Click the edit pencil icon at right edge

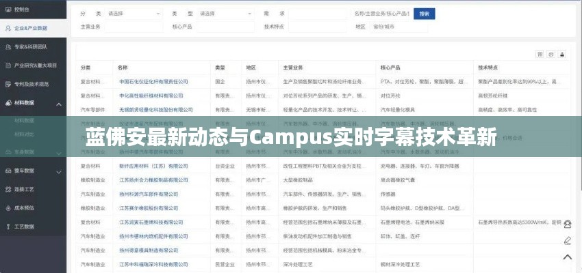point(567,240)
